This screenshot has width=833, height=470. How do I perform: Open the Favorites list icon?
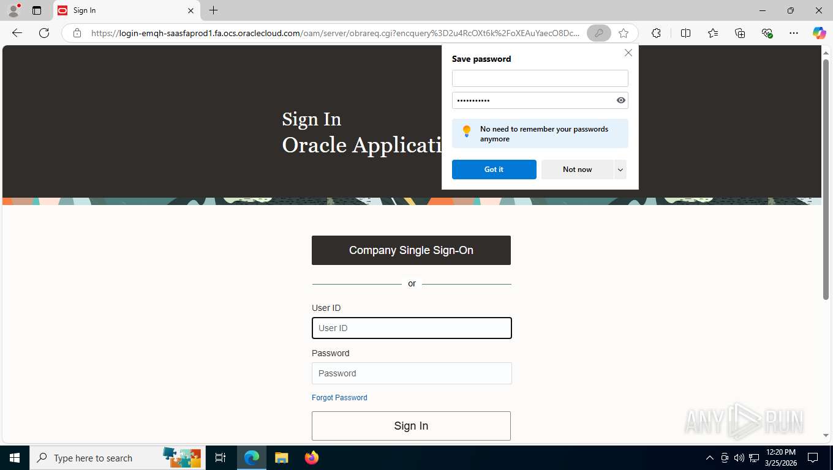(x=713, y=33)
